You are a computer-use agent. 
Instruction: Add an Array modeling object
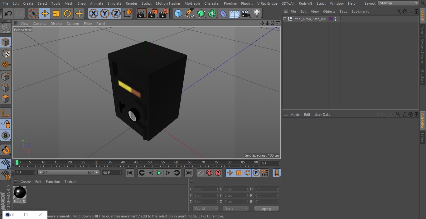click(x=212, y=13)
